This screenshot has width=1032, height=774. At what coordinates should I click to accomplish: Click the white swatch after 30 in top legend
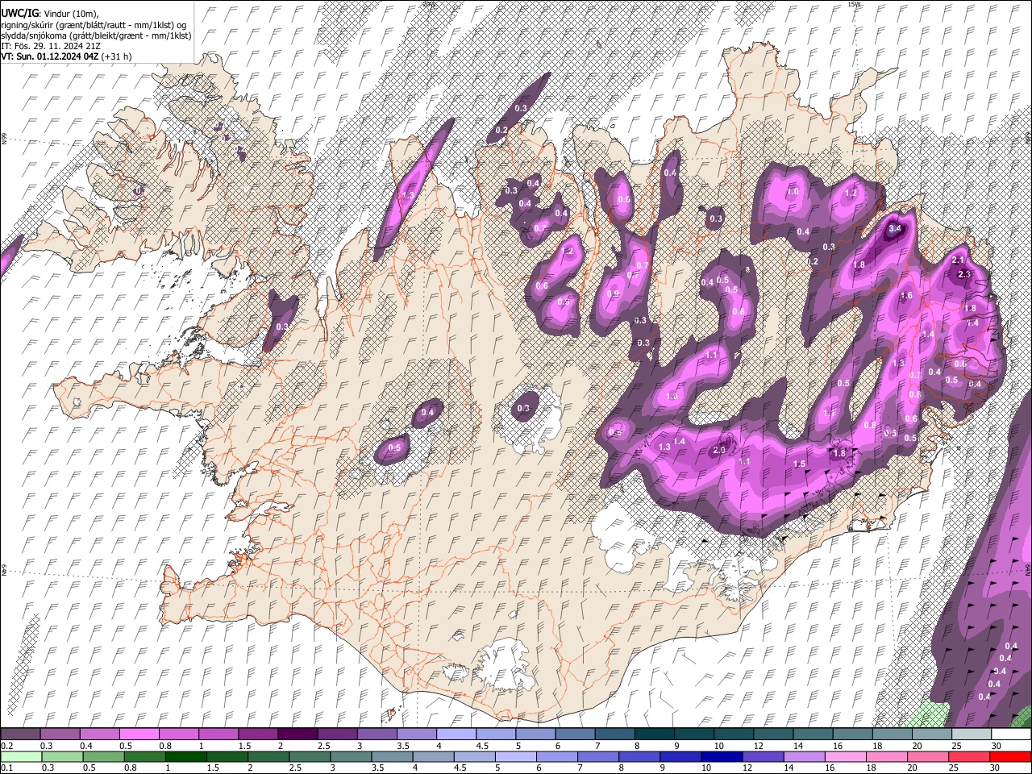click(x=1011, y=734)
